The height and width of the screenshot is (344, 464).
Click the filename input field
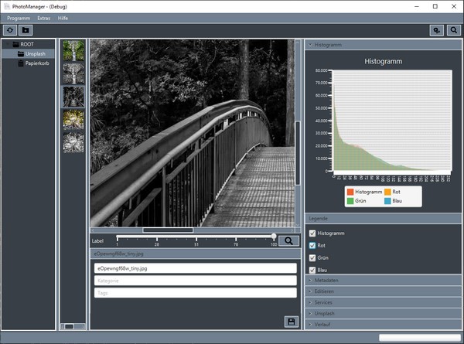(196, 268)
